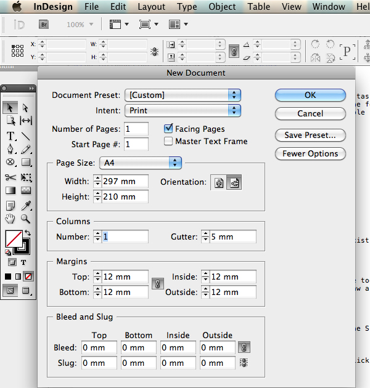Toggle Normal view mode button in toolbox
The height and width of the screenshot is (388, 370).
pos(10,291)
